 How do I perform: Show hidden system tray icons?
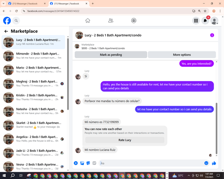[189, 175]
